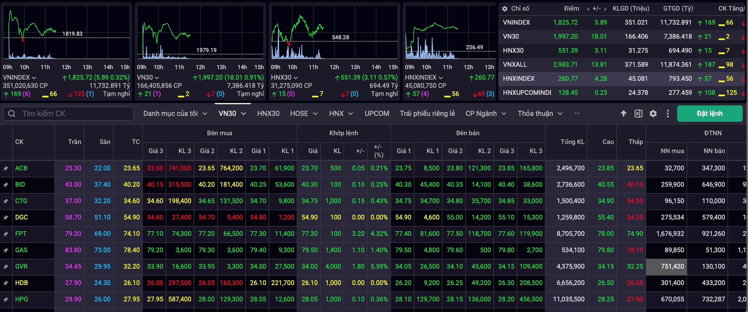Switch to the HNX30 tab
This screenshot has width=748, height=312.
click(268, 114)
